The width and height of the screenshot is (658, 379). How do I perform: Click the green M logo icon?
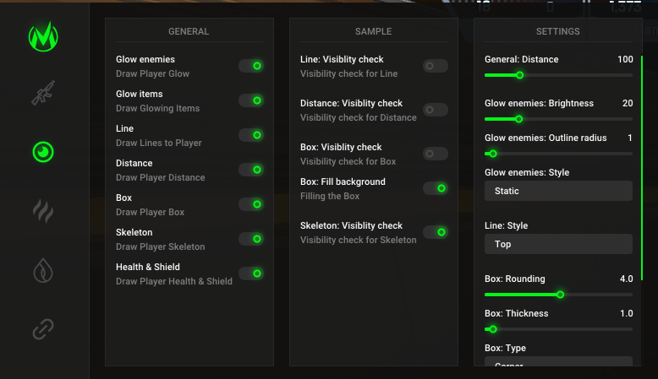(x=42, y=36)
